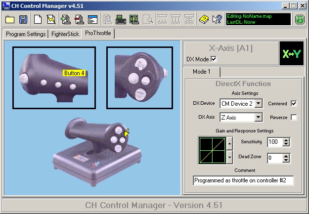Expand the DX Axis dropdown
The width and height of the screenshot is (309, 214).
point(259,118)
